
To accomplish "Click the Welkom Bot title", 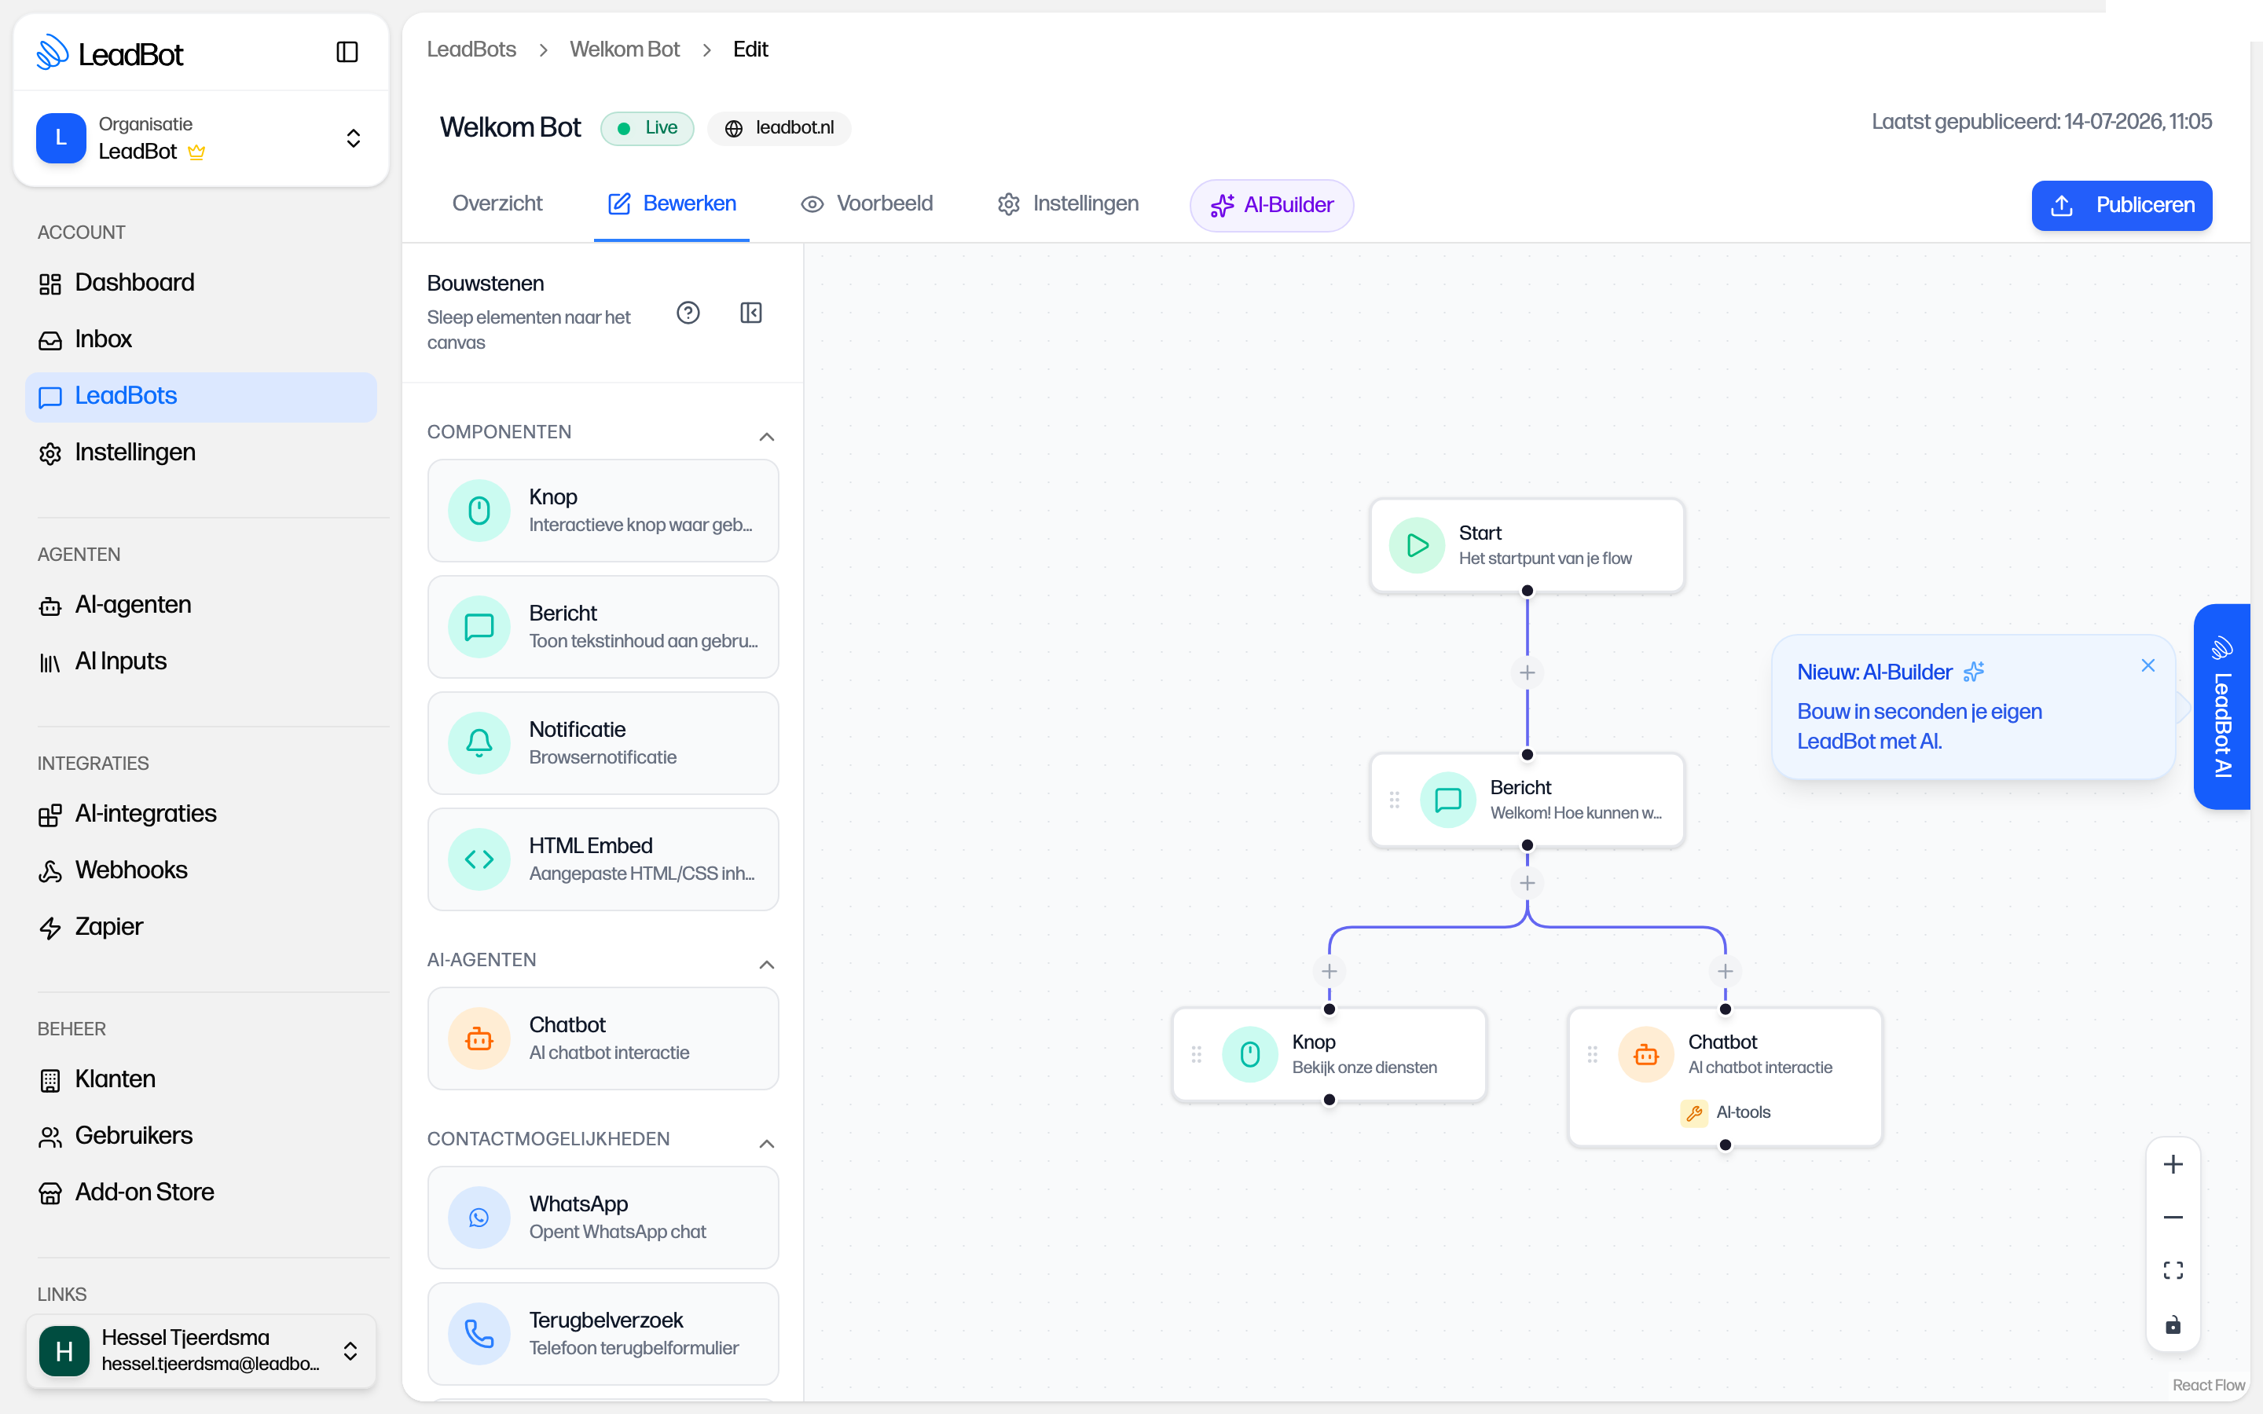I will (511, 127).
